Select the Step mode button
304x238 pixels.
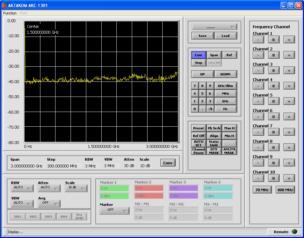[x=198, y=63]
